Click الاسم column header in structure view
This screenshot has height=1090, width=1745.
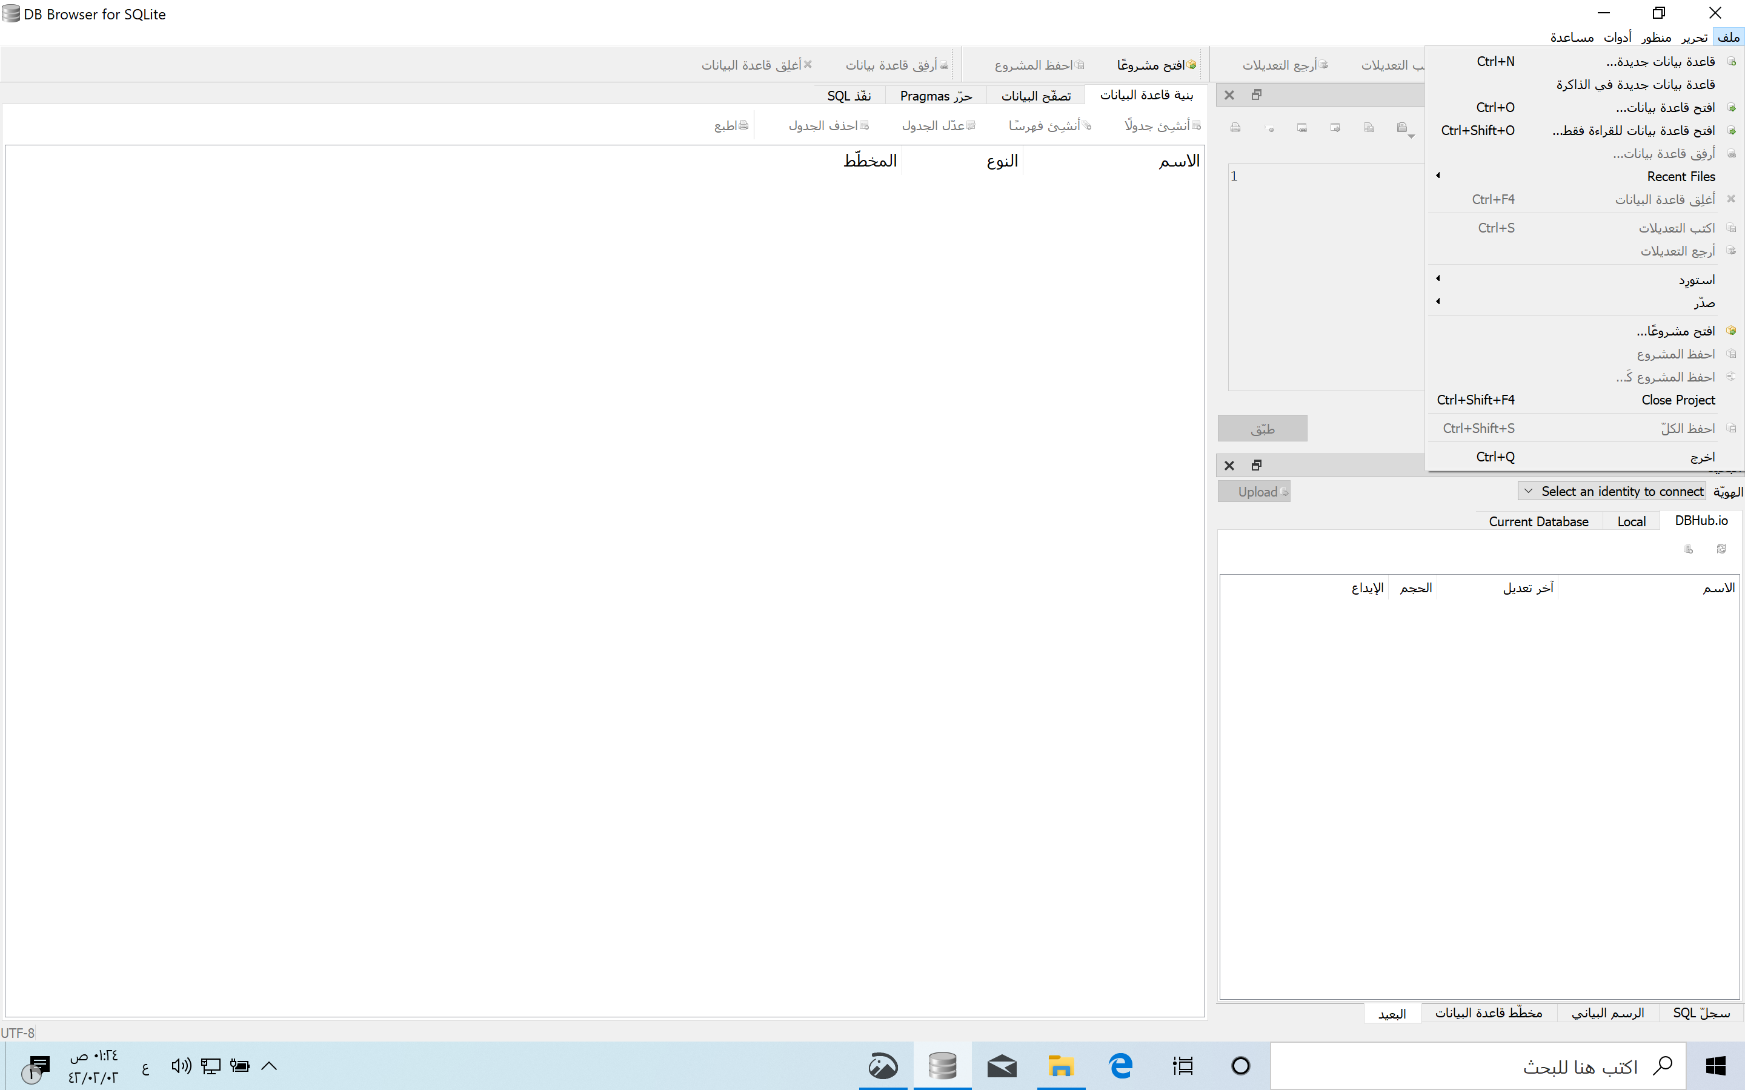click(1114, 160)
